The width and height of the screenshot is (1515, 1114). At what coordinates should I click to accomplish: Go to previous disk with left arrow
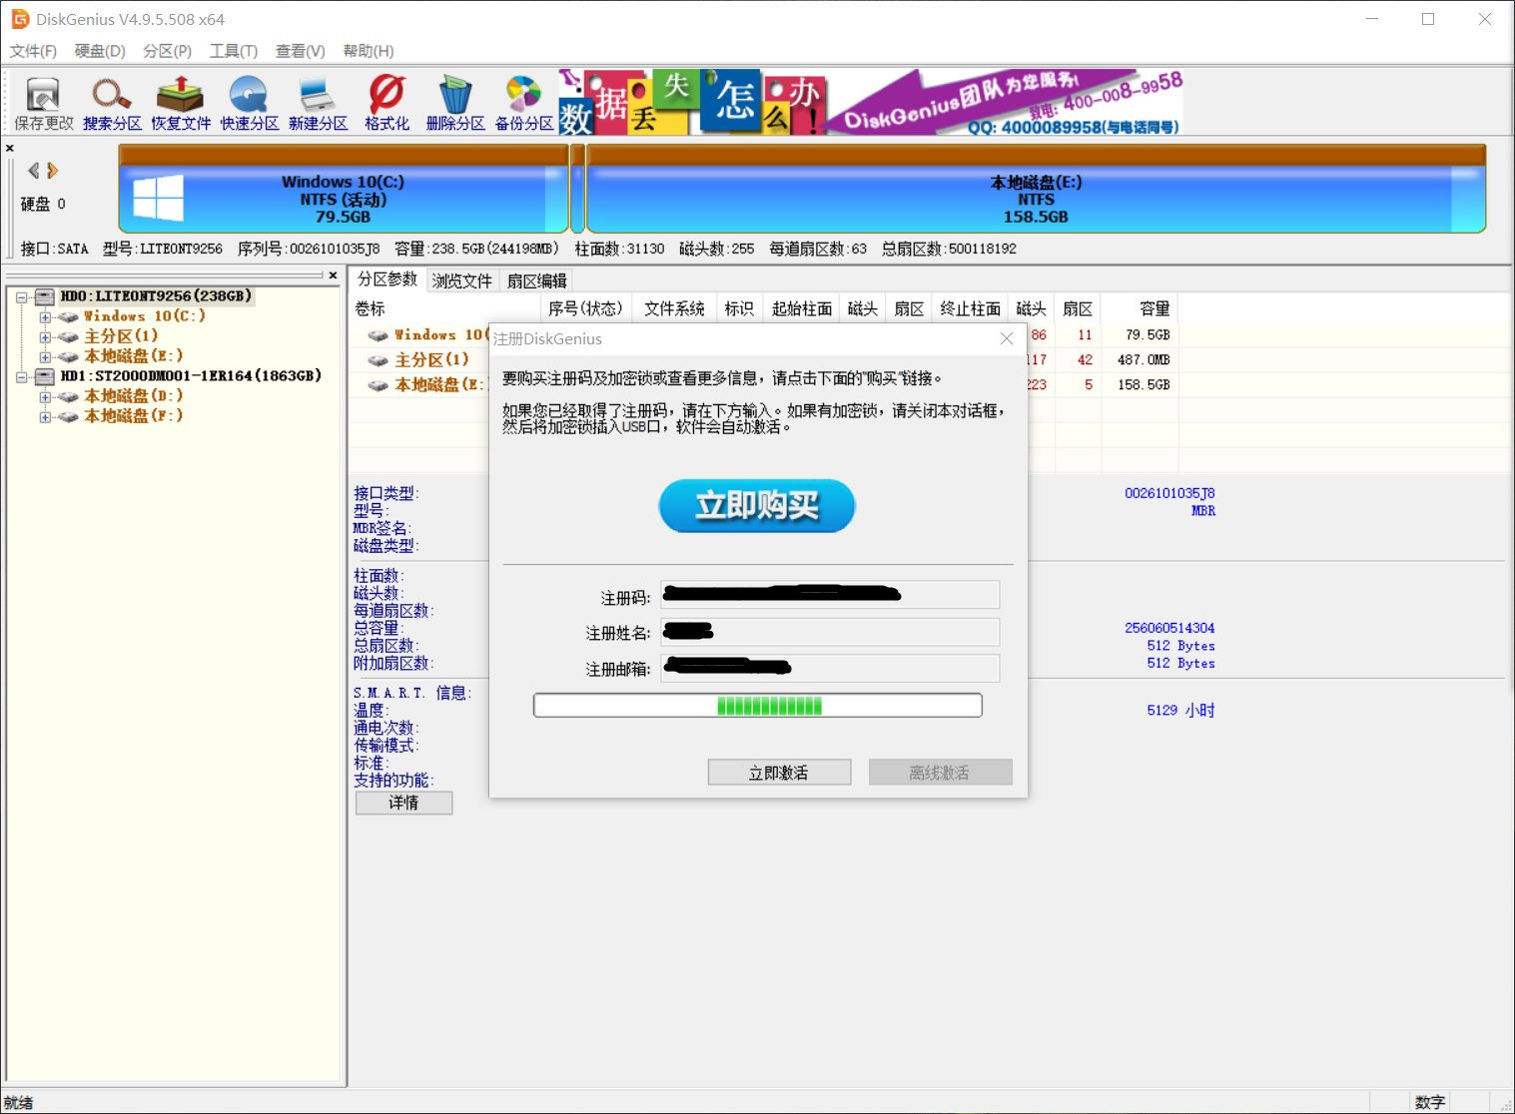pos(34,171)
